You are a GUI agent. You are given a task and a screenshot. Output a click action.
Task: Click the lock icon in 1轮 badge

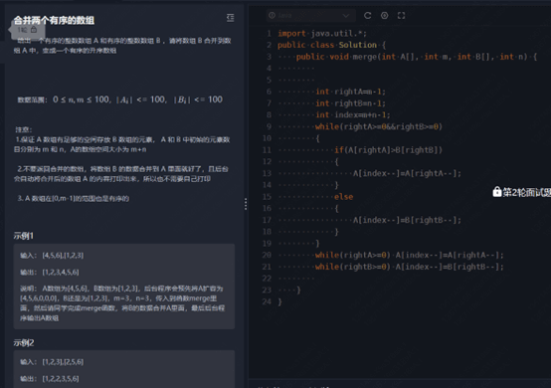tap(34, 30)
